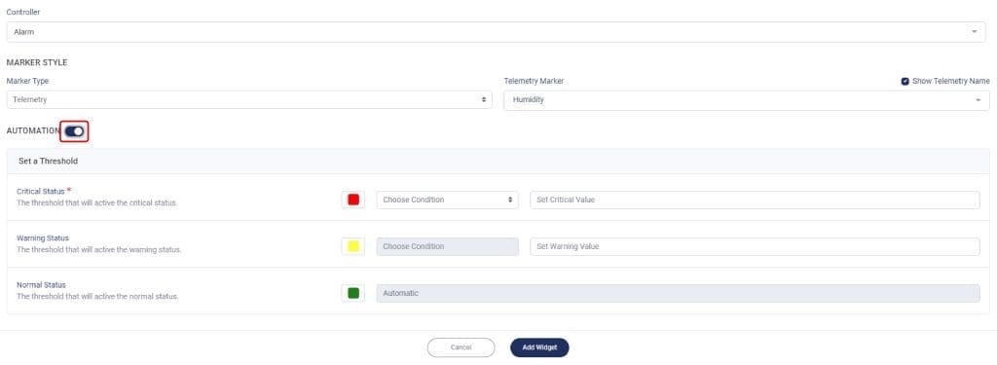
Task: Toggle the Automation switch off
Action: pos(74,131)
